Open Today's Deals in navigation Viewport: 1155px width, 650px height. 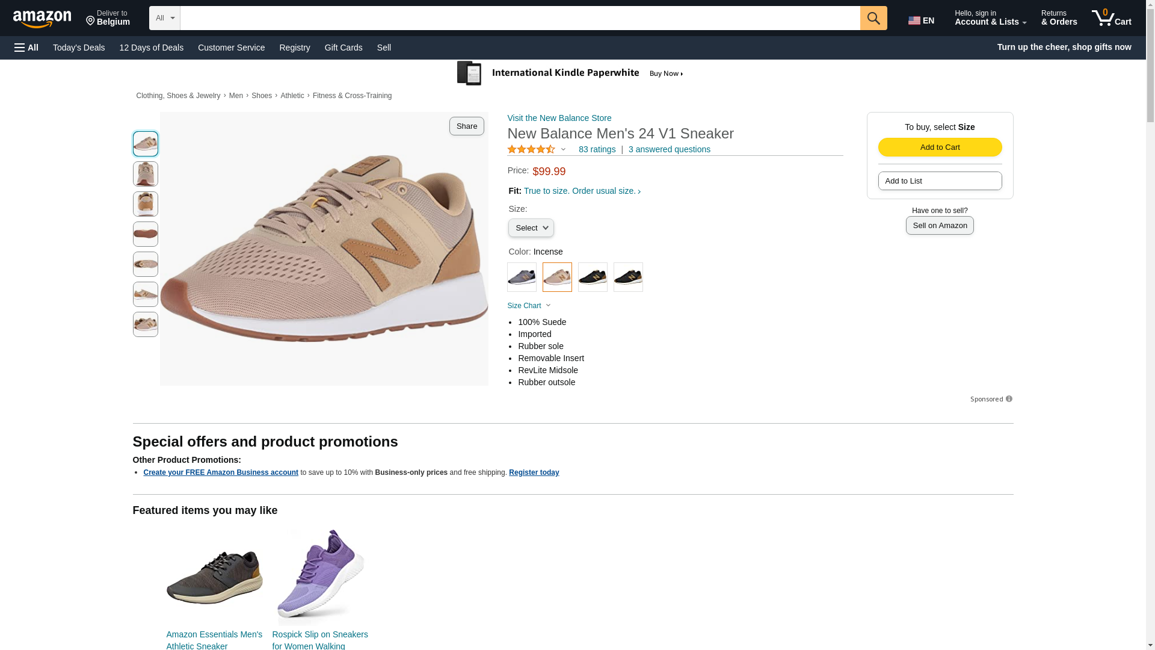[79, 48]
